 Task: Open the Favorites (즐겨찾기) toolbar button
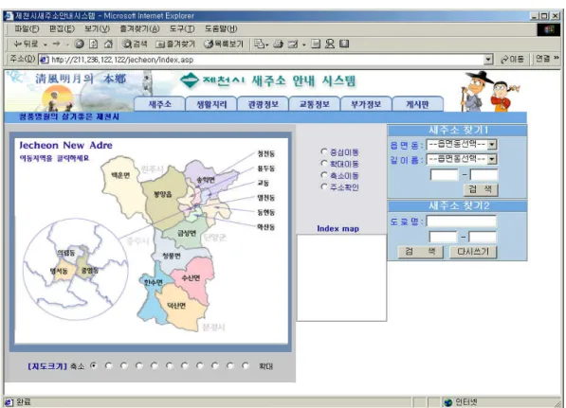click(x=175, y=44)
